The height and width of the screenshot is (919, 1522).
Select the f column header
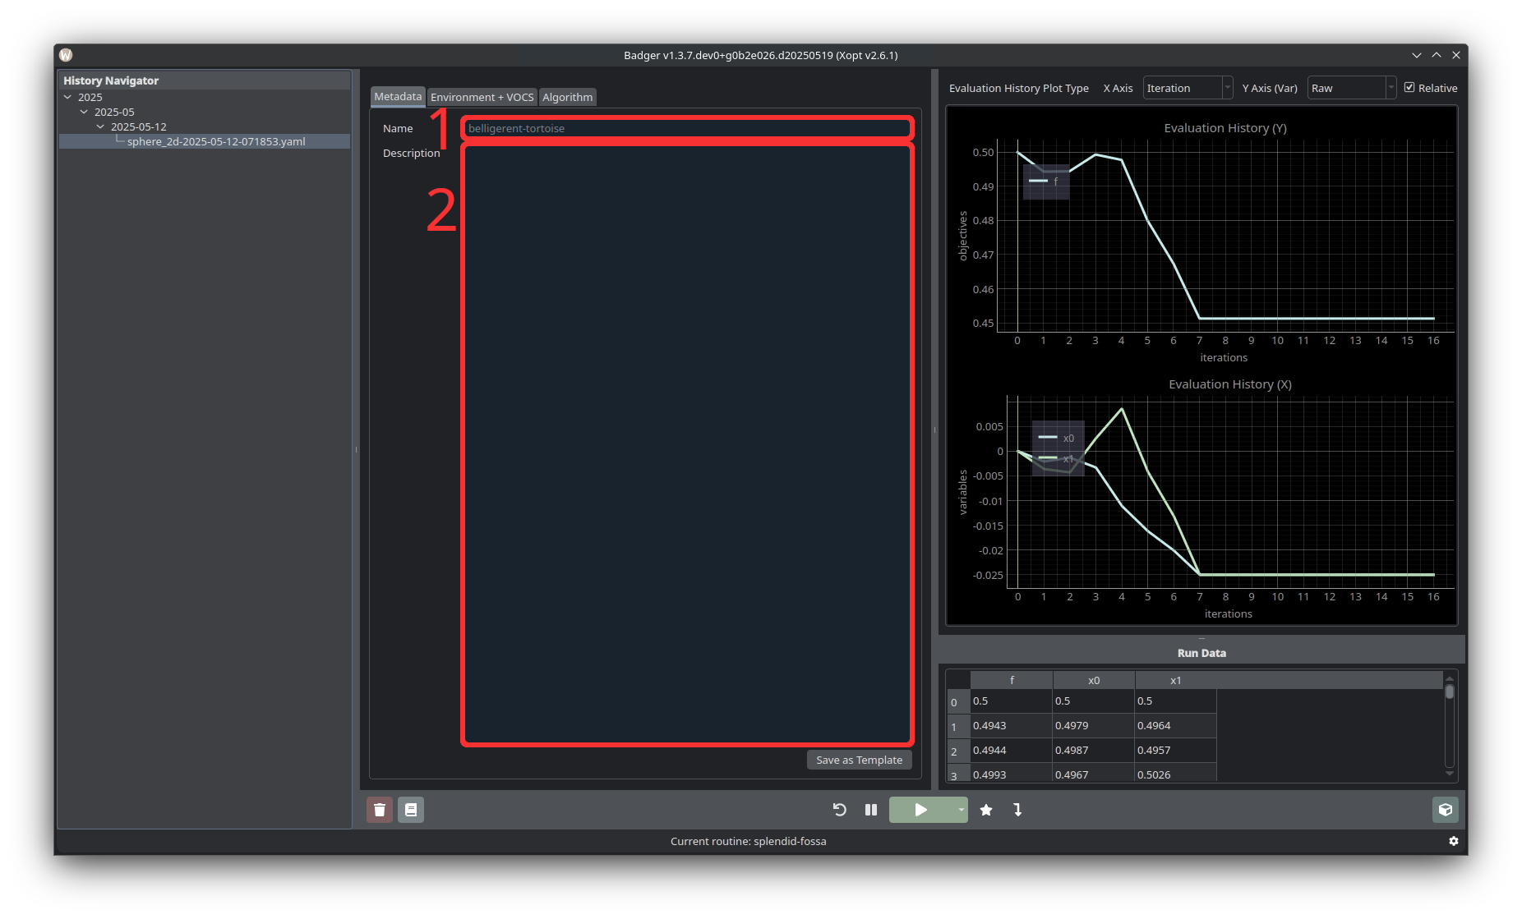(x=1012, y=680)
